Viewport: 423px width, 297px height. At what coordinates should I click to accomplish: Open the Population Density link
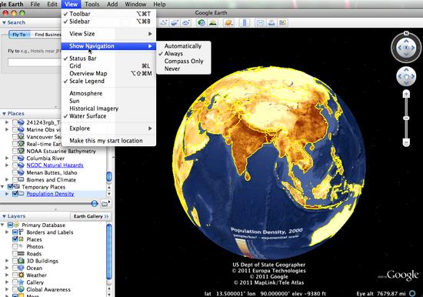[50, 194]
